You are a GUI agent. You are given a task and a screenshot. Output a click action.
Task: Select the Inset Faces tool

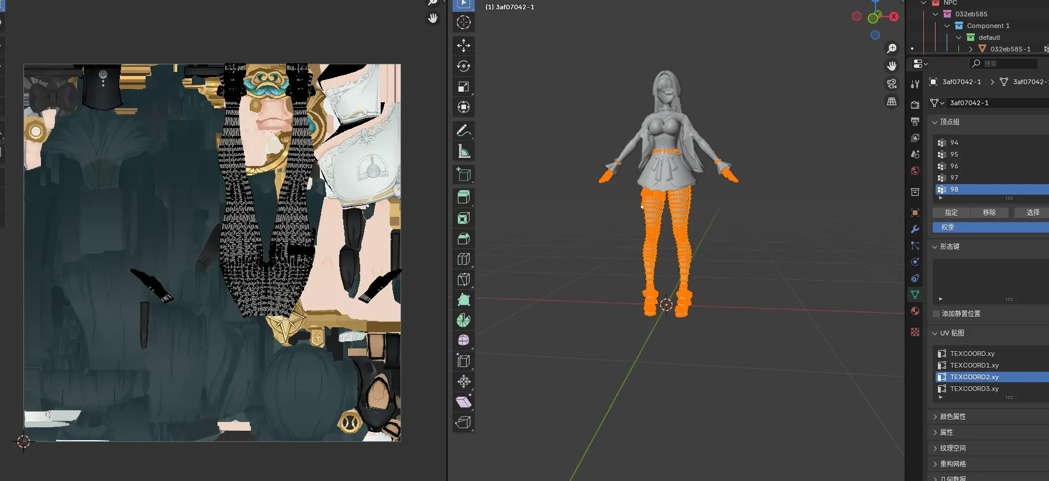pos(464,218)
